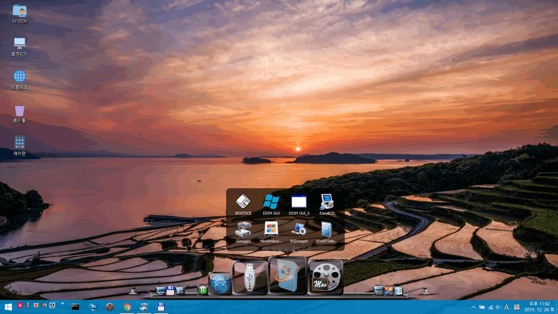Click the letter A quick launch icon
558x314 pixels.
[52, 305]
